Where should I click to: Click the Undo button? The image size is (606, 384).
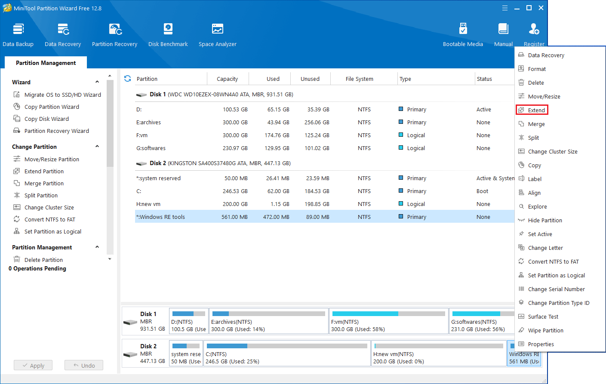pyautogui.click(x=84, y=366)
